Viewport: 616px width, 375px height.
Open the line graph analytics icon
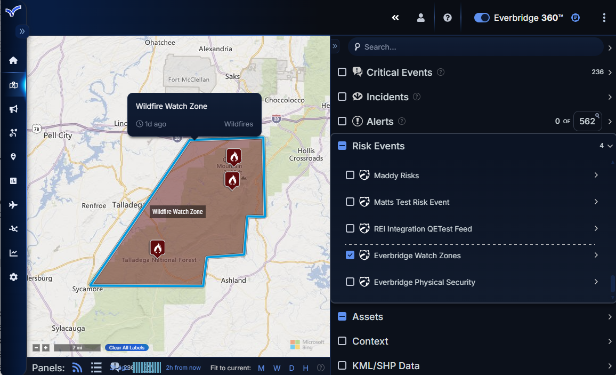13,253
